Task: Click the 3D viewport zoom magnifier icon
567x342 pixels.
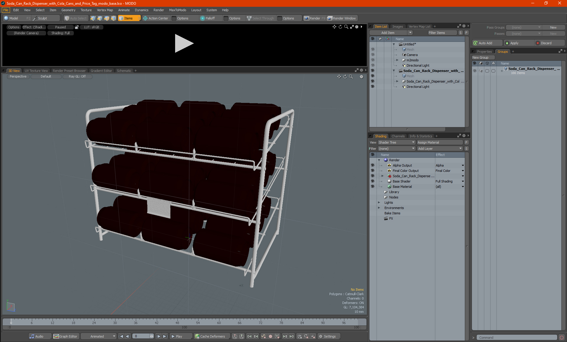Action: coord(351,77)
